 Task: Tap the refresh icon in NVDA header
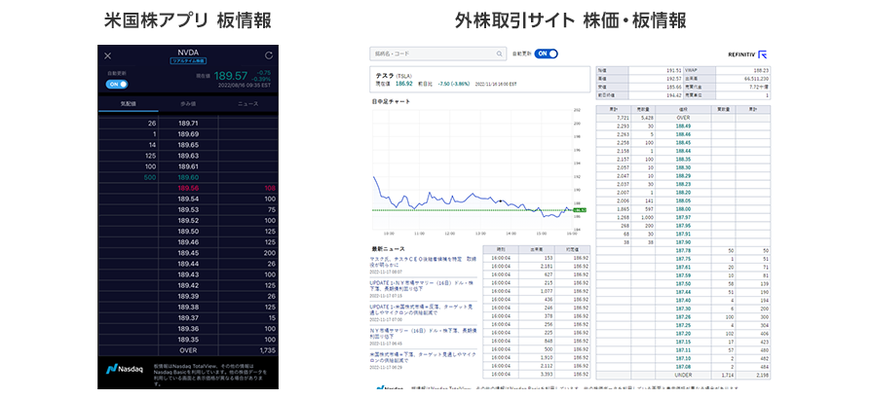[x=269, y=55]
